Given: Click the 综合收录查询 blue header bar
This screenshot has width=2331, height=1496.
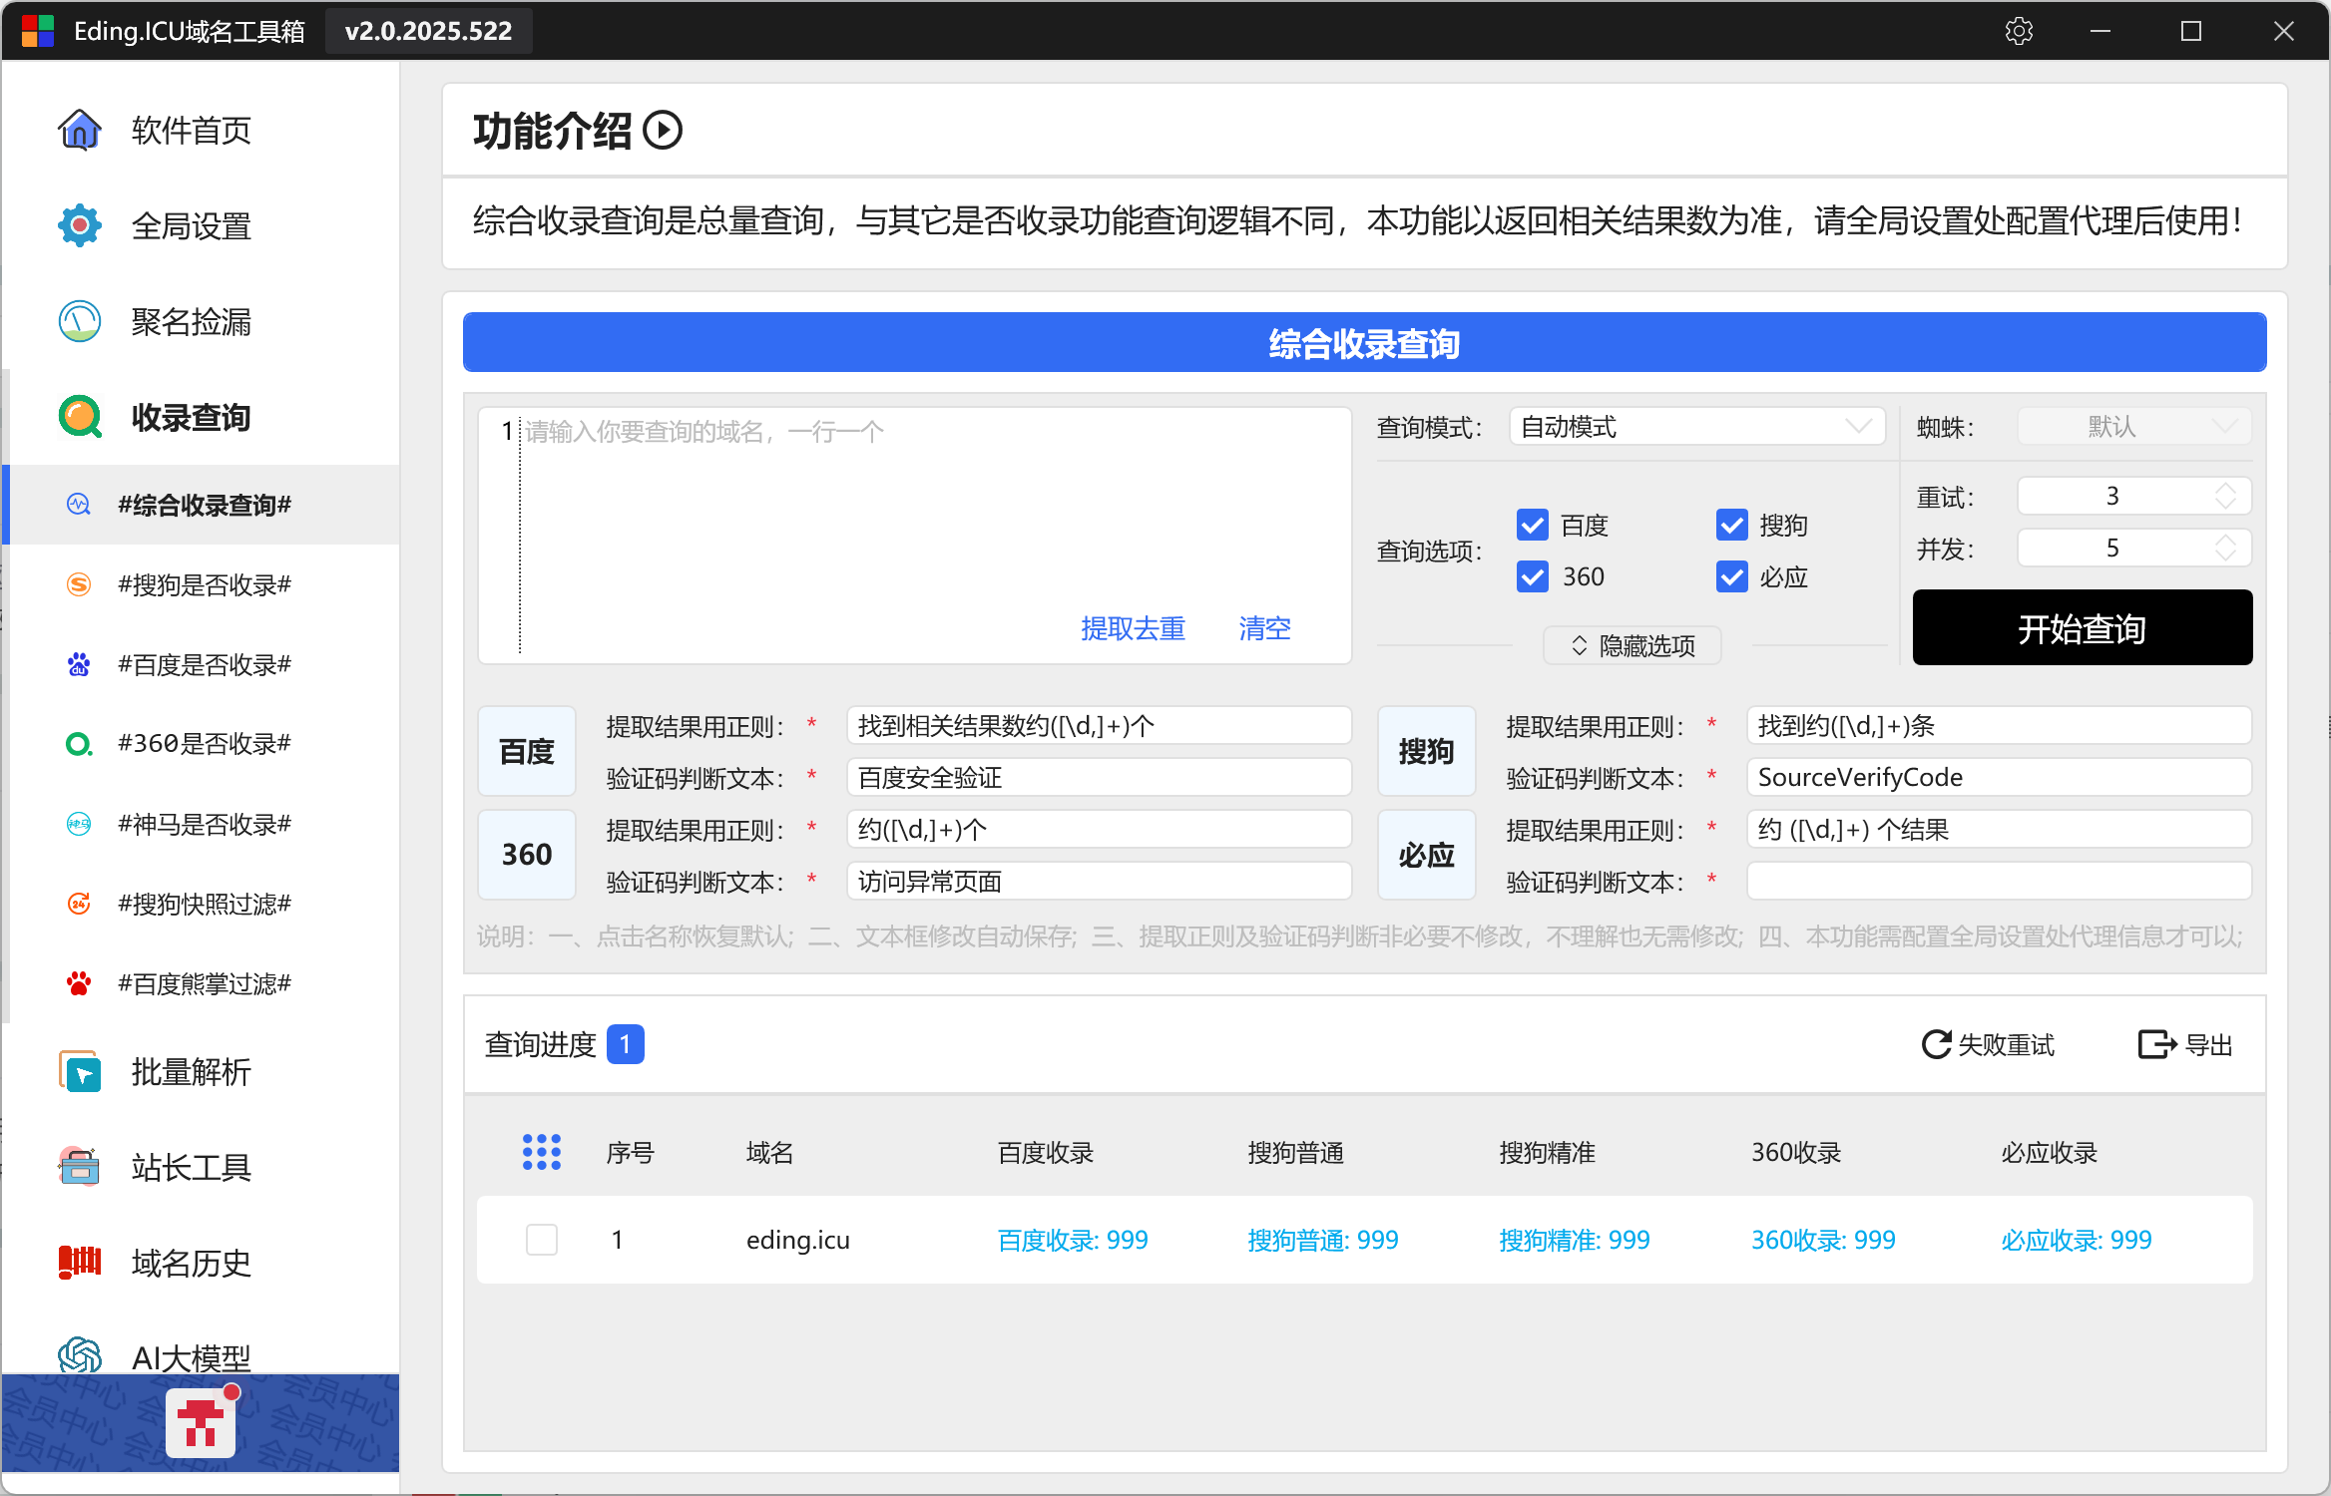Looking at the screenshot, I should pyautogui.click(x=1364, y=342).
